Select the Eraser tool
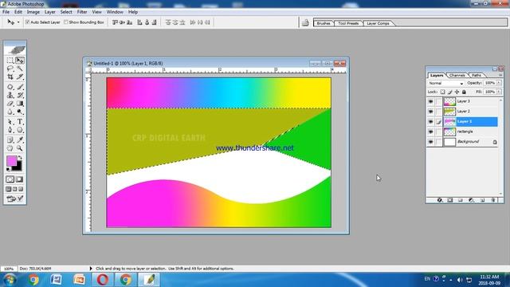Image resolution: width=510 pixels, height=287 pixels. [10, 104]
